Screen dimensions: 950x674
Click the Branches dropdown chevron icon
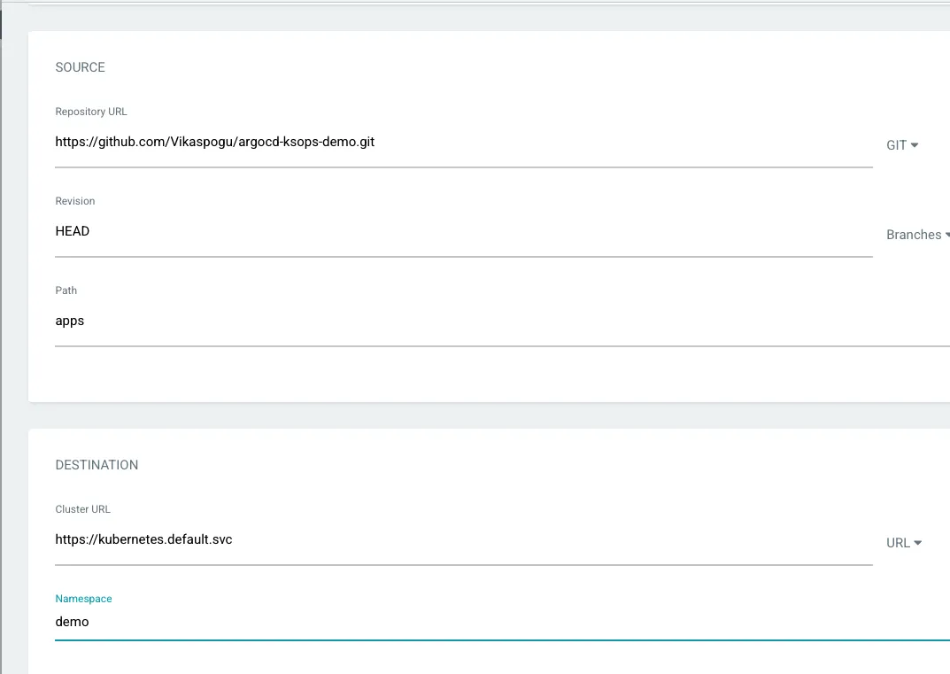pyautogui.click(x=946, y=234)
